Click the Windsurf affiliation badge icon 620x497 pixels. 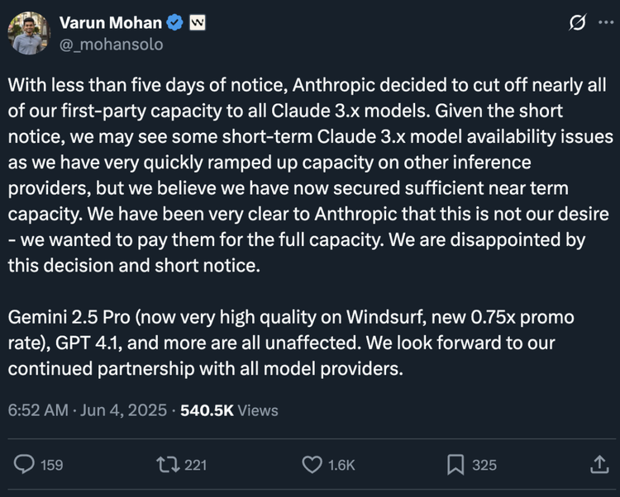tap(197, 23)
